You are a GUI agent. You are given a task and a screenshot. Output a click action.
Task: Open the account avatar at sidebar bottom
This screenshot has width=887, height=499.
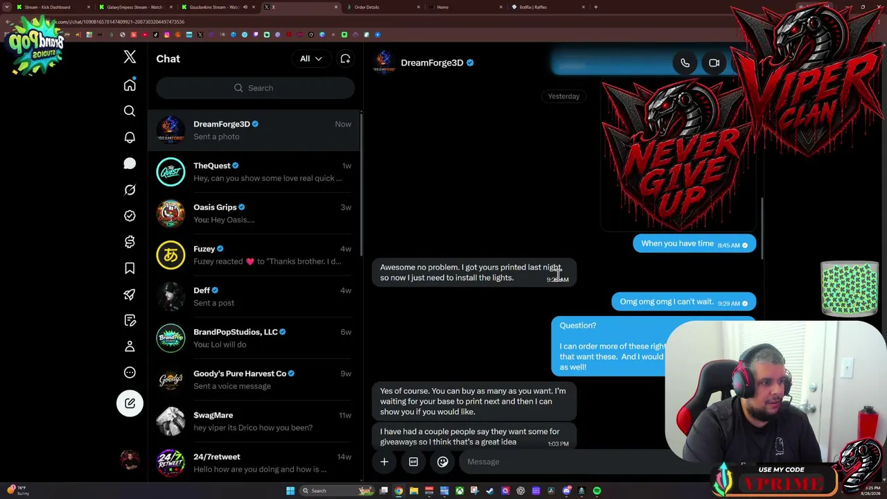(130, 459)
